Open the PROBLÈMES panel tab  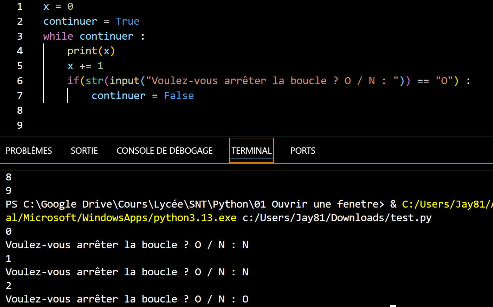[29, 151]
